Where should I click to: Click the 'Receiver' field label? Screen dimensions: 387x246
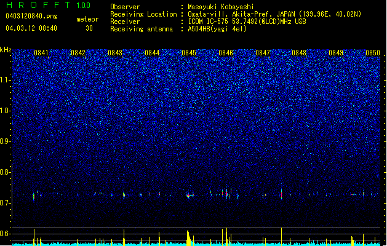point(125,22)
